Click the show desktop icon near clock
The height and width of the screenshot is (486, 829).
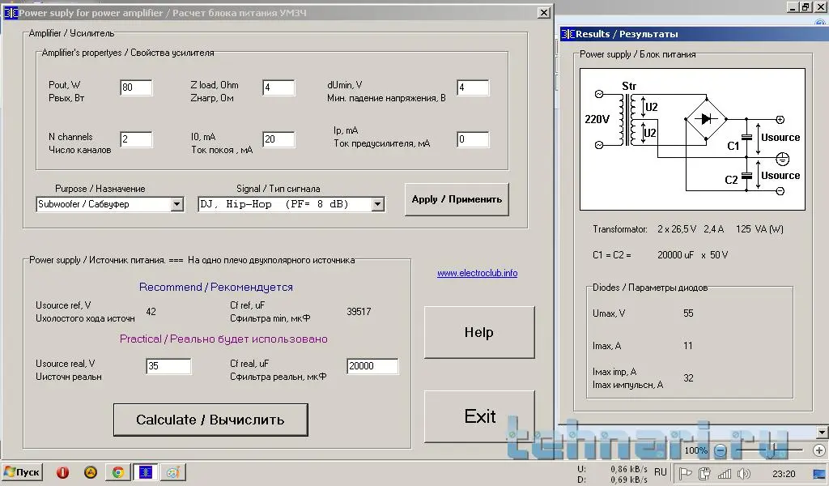(x=819, y=473)
